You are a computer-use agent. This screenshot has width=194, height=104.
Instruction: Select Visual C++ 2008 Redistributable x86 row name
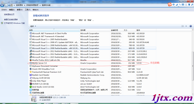tap(55, 48)
